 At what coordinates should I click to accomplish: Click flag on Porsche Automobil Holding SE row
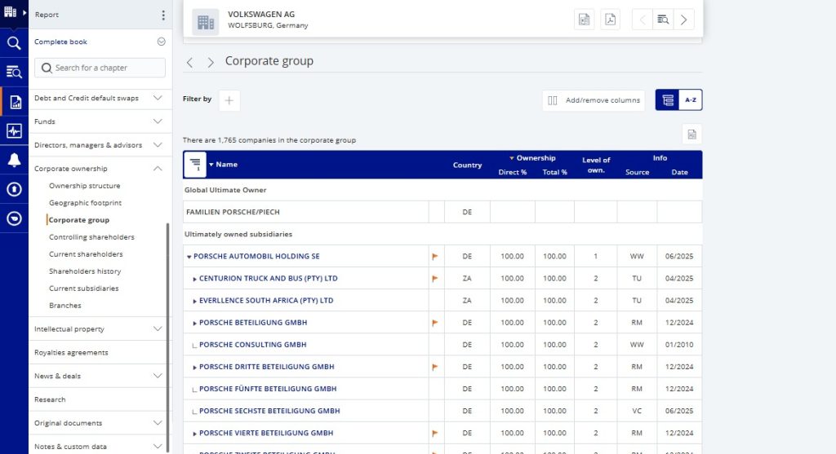tap(435, 257)
